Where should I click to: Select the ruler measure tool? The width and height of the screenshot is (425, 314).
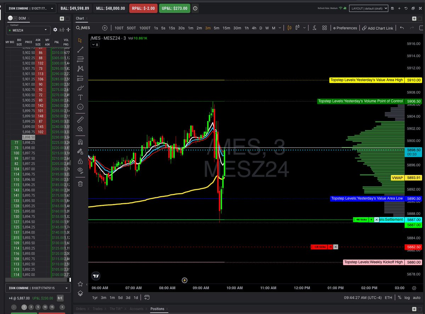point(80,119)
